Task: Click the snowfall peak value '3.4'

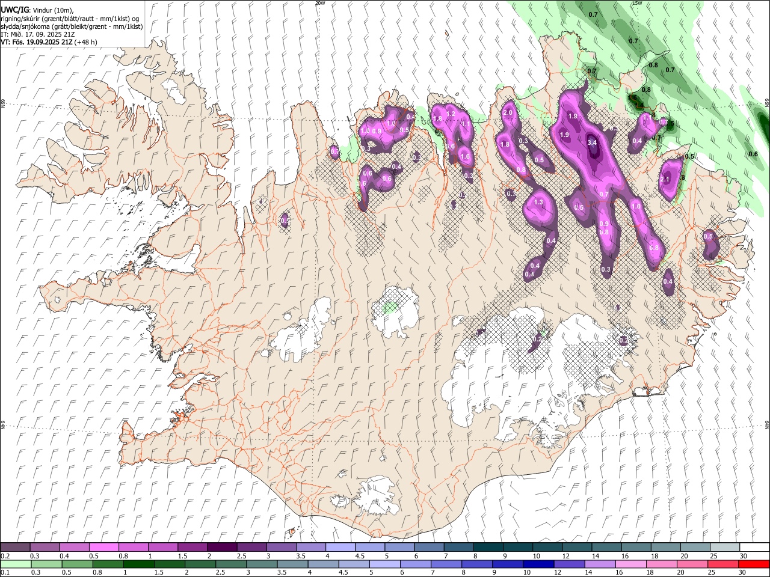Action: pyautogui.click(x=592, y=142)
